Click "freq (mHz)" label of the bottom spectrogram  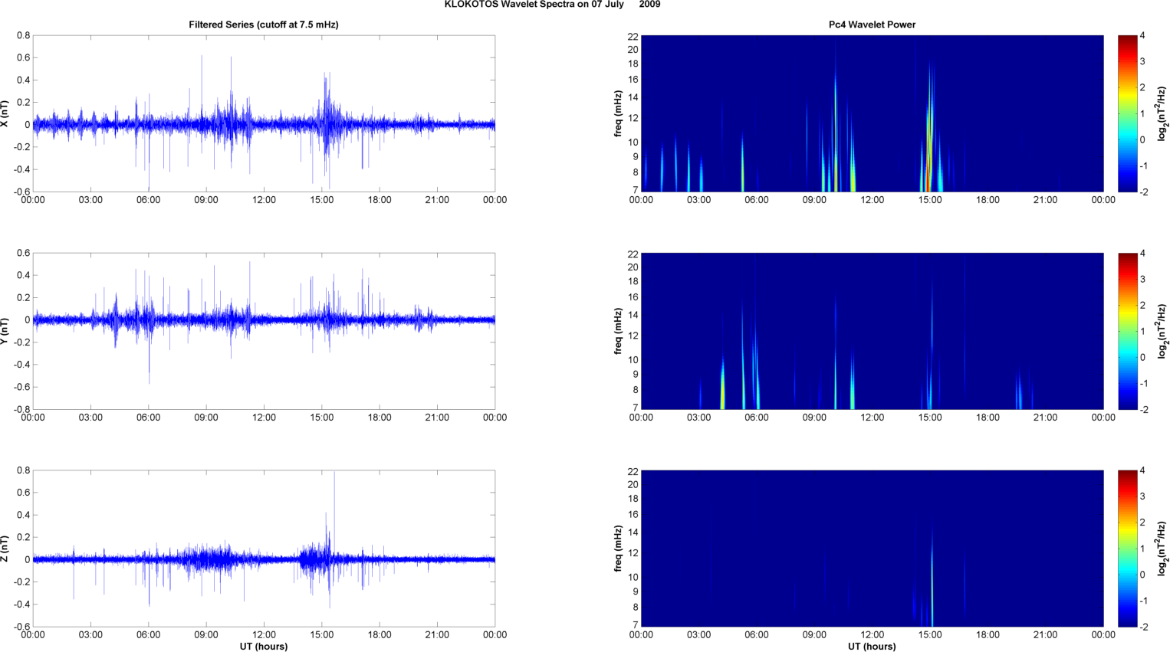[618, 549]
